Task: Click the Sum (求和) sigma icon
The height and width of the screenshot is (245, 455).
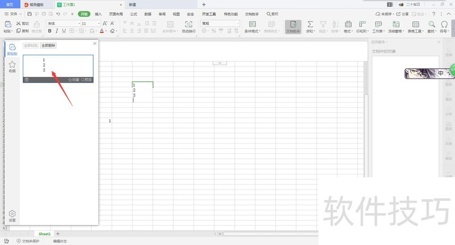Action: (x=310, y=24)
